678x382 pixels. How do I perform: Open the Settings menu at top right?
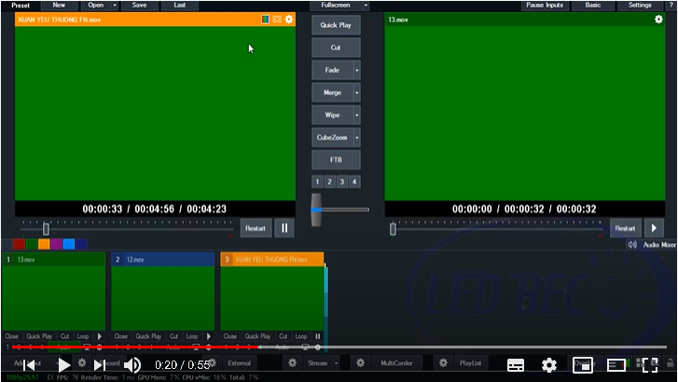(x=640, y=5)
